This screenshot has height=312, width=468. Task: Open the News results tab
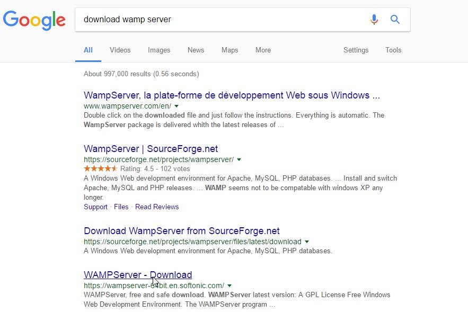196,50
